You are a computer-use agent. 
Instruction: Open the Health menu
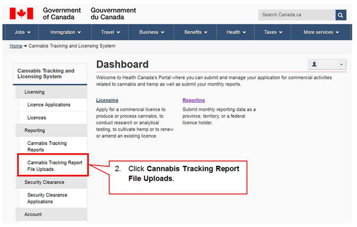coord(236,32)
